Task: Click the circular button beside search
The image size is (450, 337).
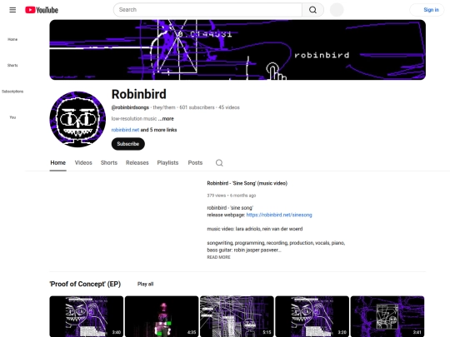Action: (337, 10)
